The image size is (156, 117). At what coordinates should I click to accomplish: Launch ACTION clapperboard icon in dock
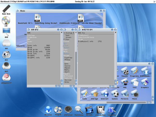point(89,110)
